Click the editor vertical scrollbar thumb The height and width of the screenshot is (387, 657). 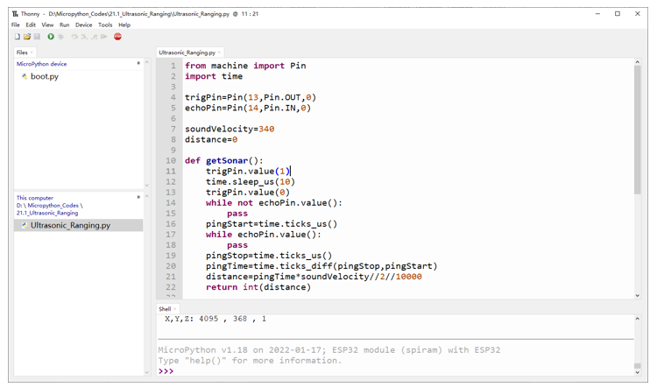[638, 130]
